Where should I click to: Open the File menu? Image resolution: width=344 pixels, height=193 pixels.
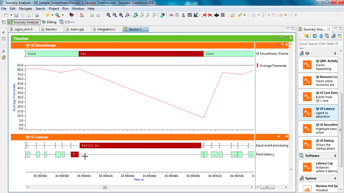click(4, 9)
